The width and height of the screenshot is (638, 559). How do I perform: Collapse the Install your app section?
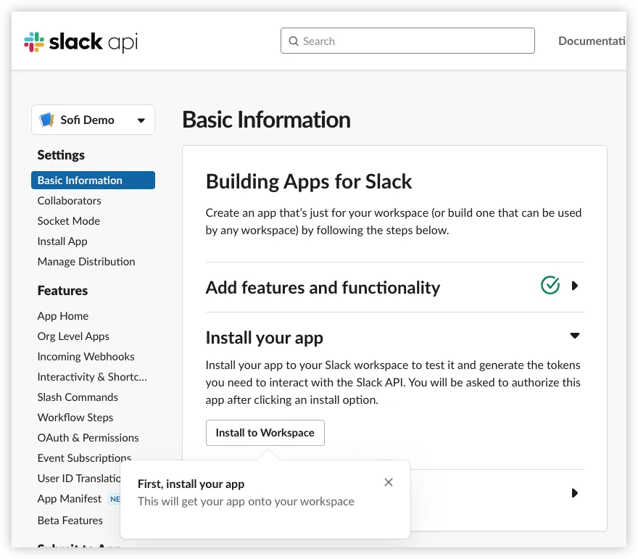574,336
